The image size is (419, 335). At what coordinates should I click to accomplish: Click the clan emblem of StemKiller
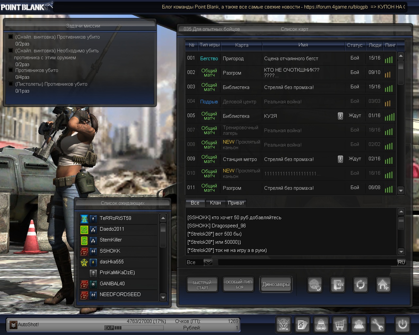click(x=84, y=240)
